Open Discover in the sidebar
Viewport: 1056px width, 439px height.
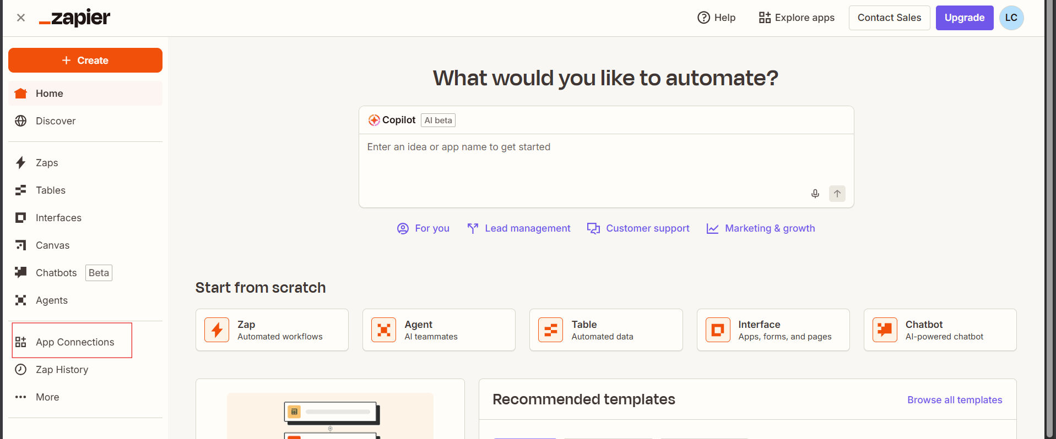pos(85,120)
